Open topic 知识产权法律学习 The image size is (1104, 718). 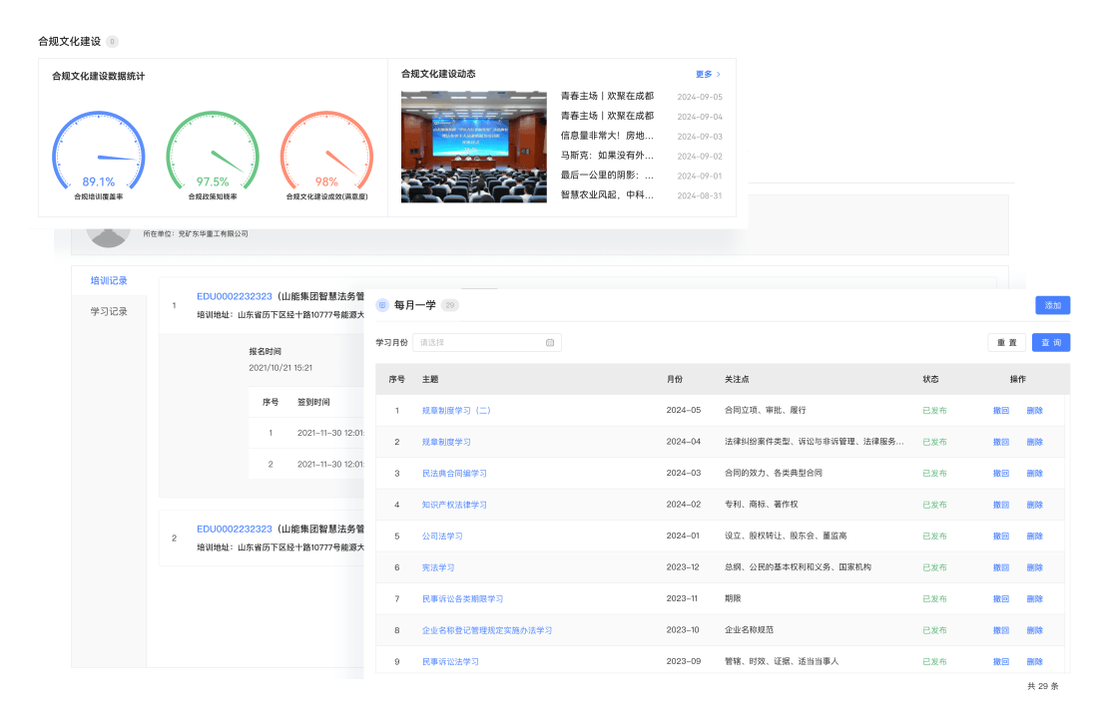[x=454, y=505]
